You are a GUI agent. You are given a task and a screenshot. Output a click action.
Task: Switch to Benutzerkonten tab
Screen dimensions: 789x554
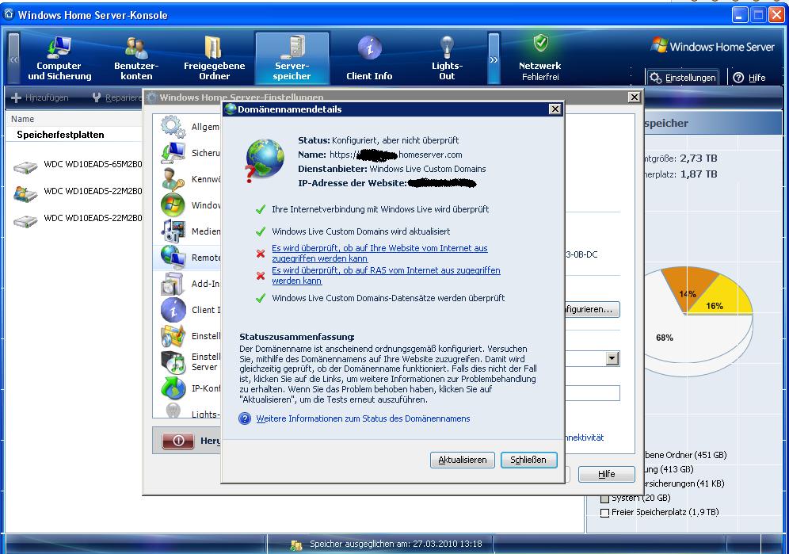point(136,58)
